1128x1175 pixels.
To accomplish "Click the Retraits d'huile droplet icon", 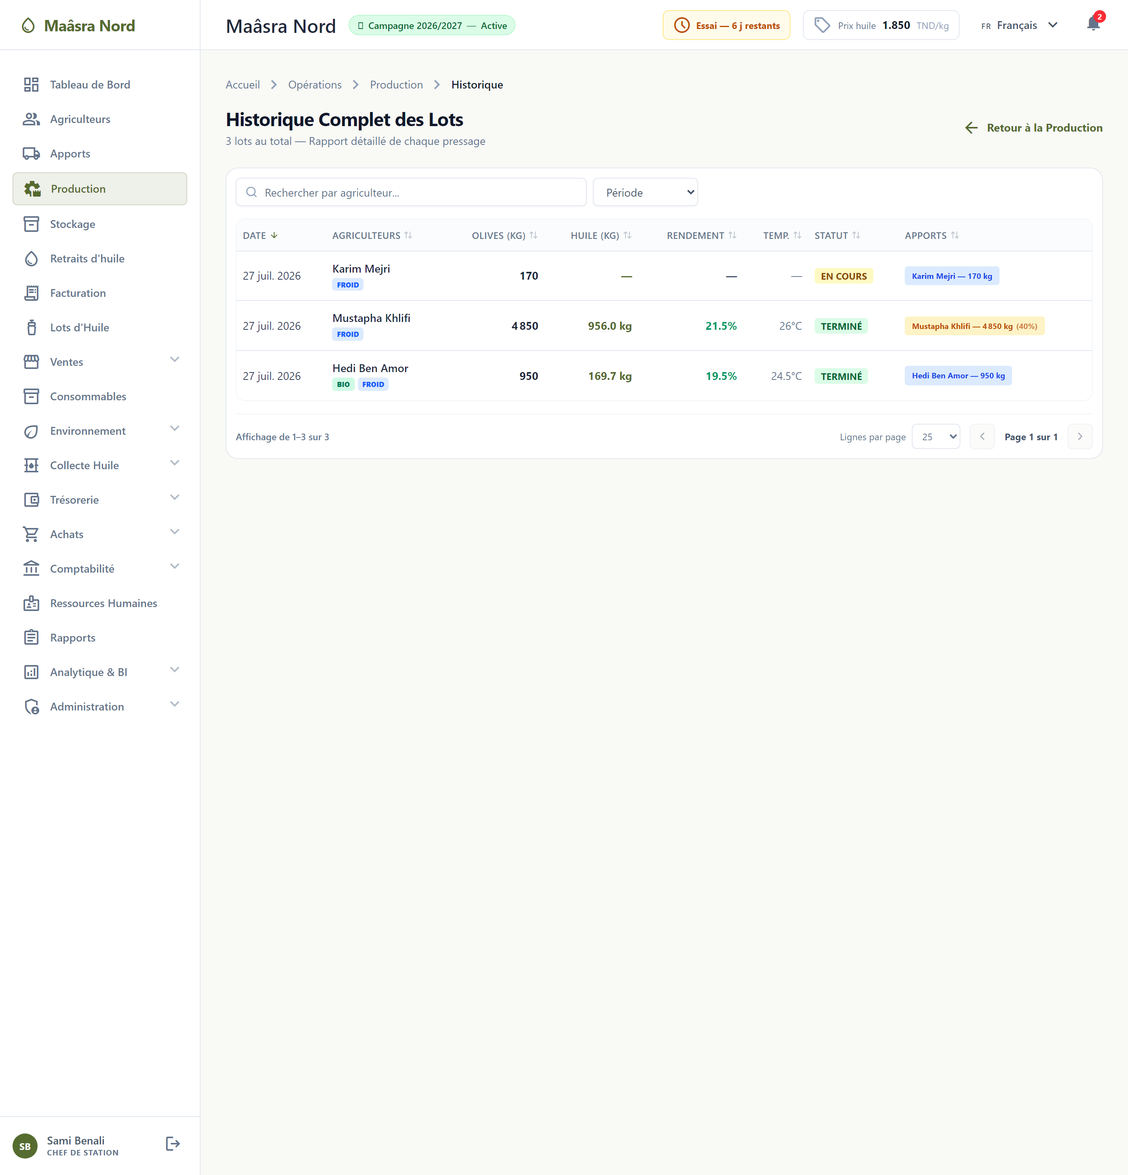I will point(31,258).
